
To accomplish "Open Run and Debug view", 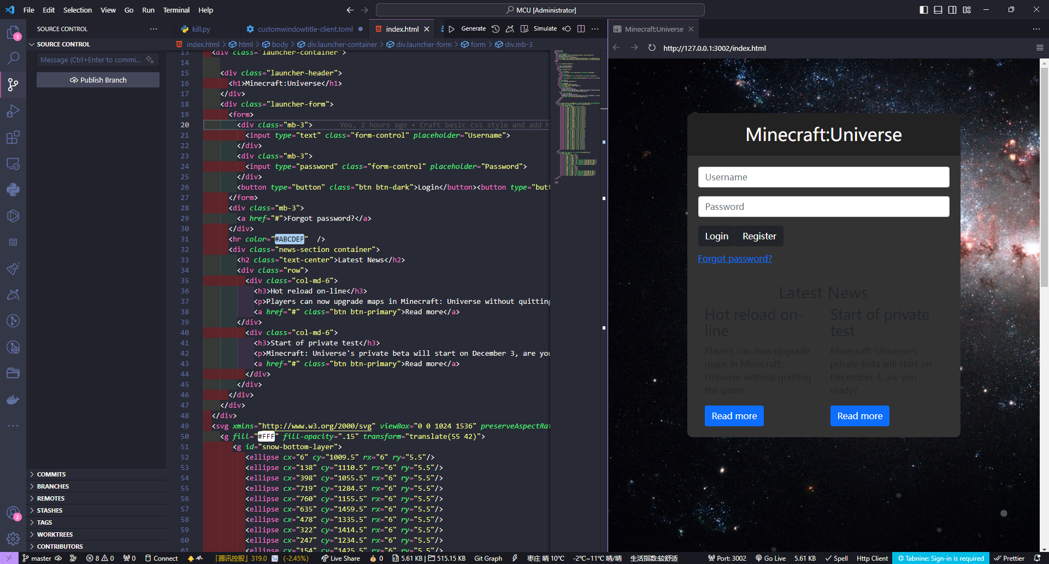I will [x=13, y=111].
